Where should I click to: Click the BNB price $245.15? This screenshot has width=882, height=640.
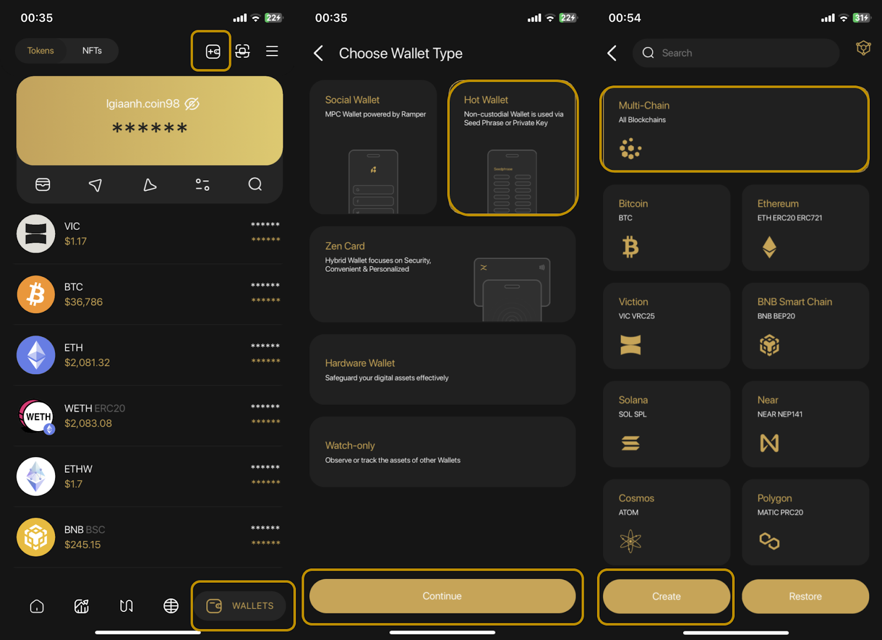[x=83, y=545]
